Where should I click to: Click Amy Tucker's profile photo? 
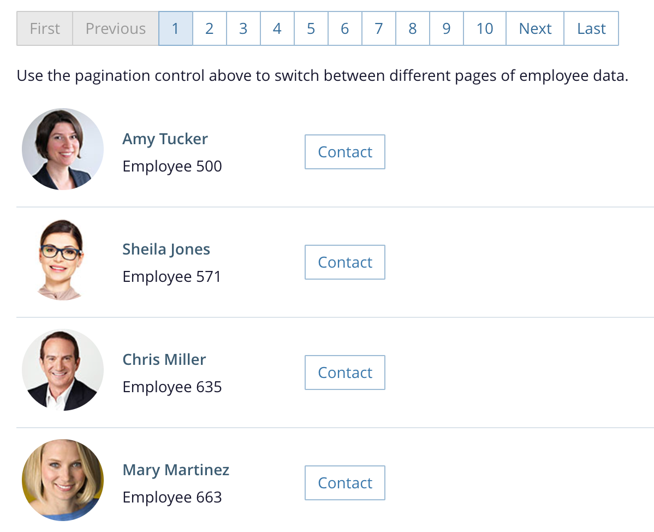(x=63, y=149)
